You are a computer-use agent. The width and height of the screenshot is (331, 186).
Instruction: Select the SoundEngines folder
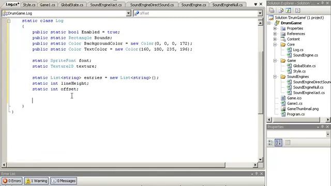tap(298, 76)
